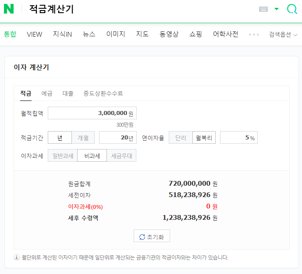Screen dimensions: 302x274
Task: Select the 통합 search tab
Action: 10,34
